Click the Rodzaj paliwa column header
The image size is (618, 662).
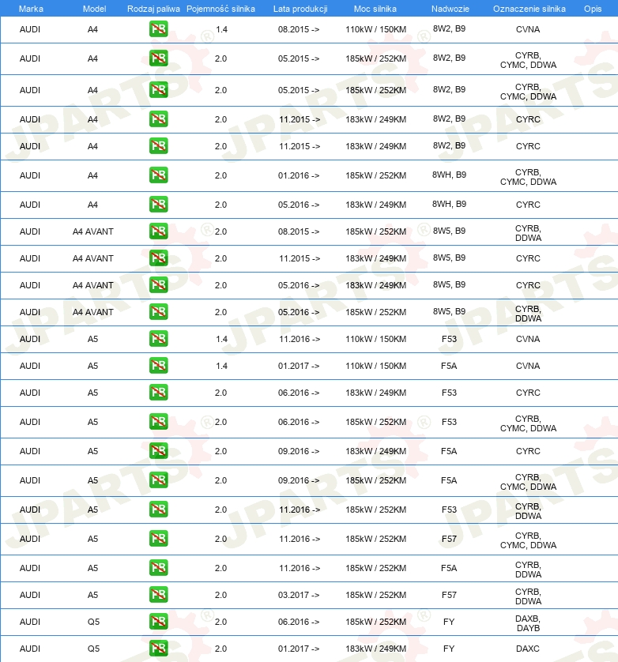pos(153,9)
